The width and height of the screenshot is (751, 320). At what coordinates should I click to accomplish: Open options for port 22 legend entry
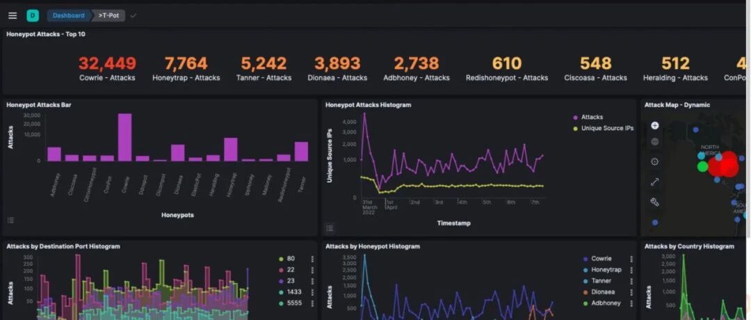point(312,270)
